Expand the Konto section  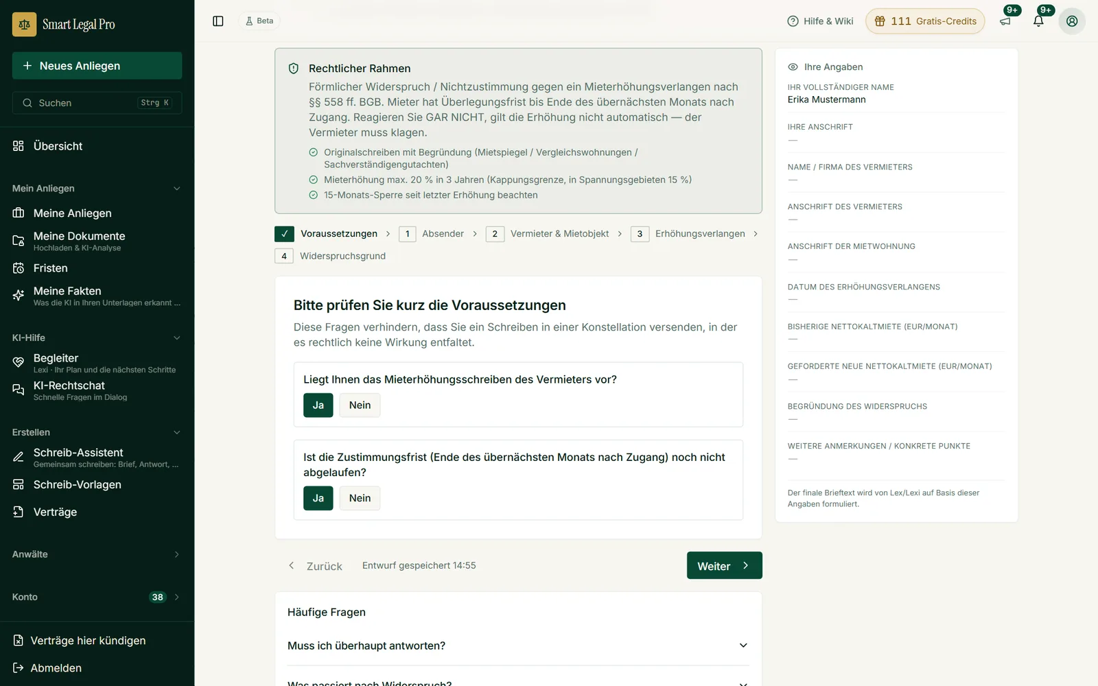[97, 597]
